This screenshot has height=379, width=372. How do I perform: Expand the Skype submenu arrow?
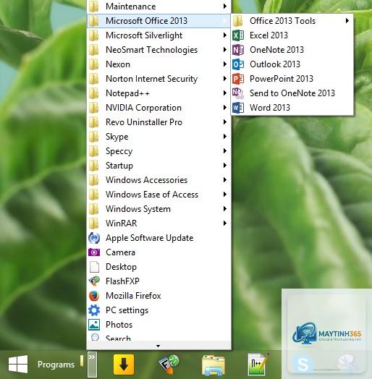click(x=225, y=137)
